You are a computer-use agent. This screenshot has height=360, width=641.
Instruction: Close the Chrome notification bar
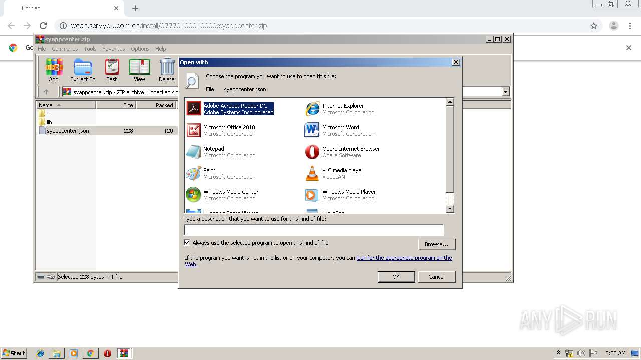629,48
